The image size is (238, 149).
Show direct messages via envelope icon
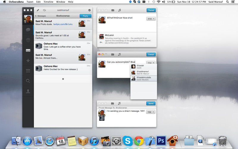pyautogui.click(x=28, y=50)
